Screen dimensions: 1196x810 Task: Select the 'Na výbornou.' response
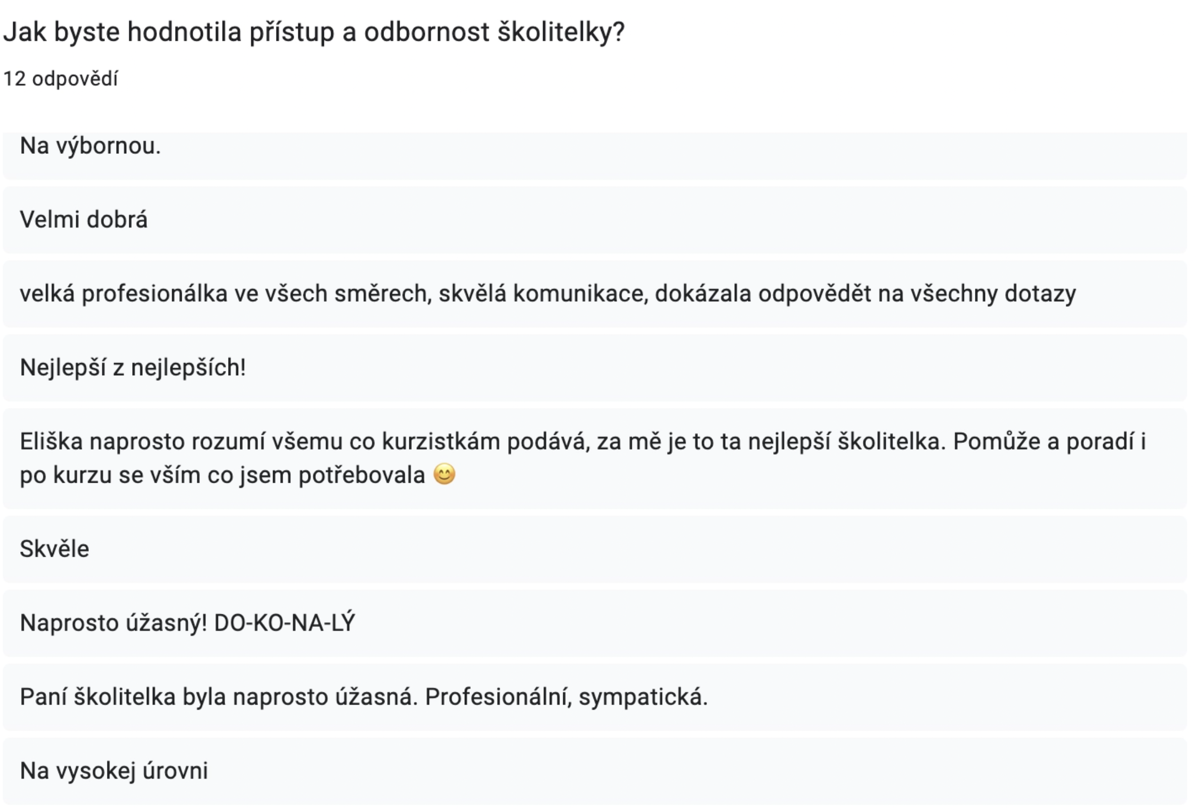(x=595, y=155)
